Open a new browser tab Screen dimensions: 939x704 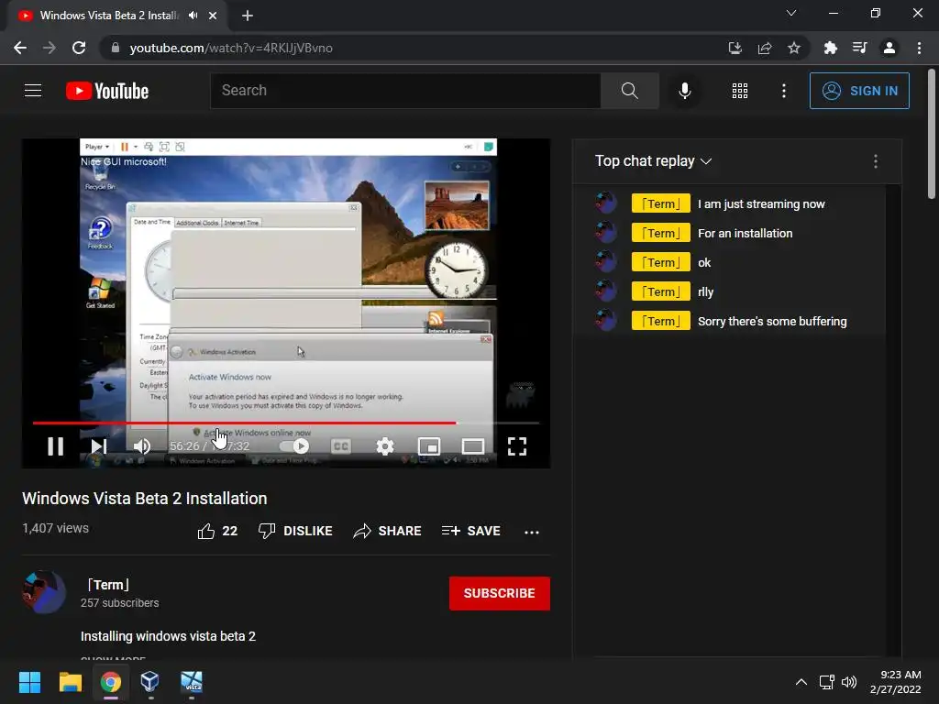(248, 16)
